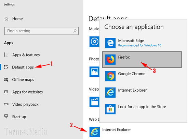
Task: Click the Home icon in the sidebar
Action: tap(6, 19)
